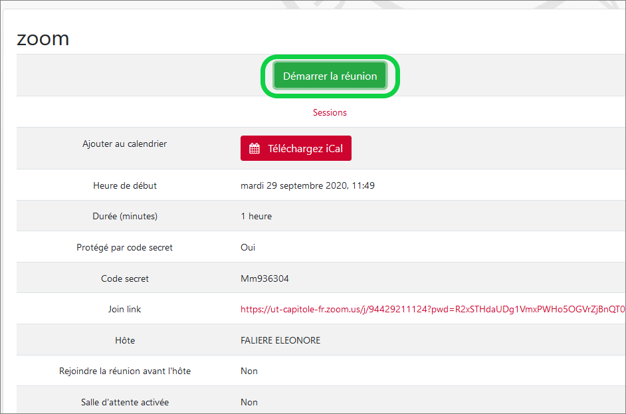
Task: Select the Join link label
Action: coord(124,310)
